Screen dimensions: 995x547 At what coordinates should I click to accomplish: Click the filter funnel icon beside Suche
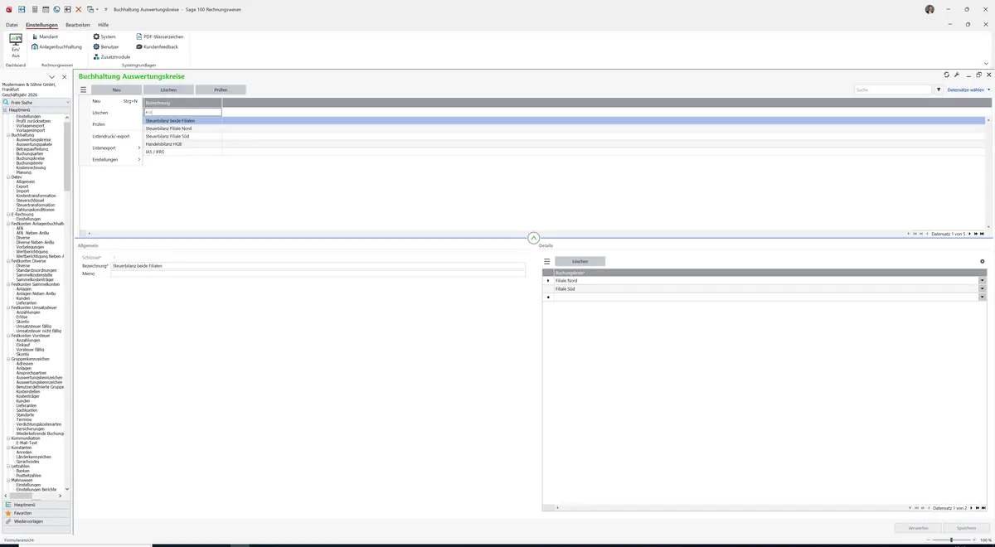point(939,90)
